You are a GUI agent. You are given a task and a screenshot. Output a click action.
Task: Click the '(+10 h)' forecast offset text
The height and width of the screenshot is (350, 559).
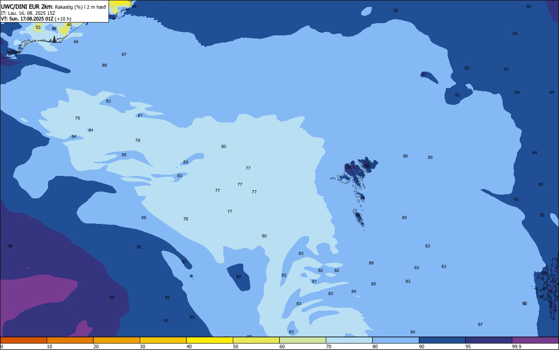click(63, 19)
